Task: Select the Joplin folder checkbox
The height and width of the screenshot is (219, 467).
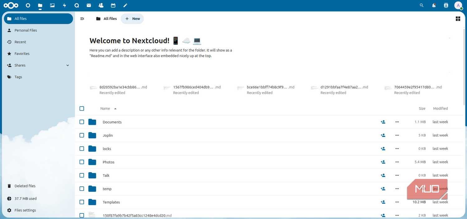Action: (82, 135)
